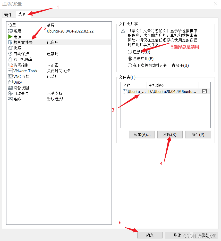221x241 pixels.
Task: Click the green 电源 power icon
Action: 10,37
